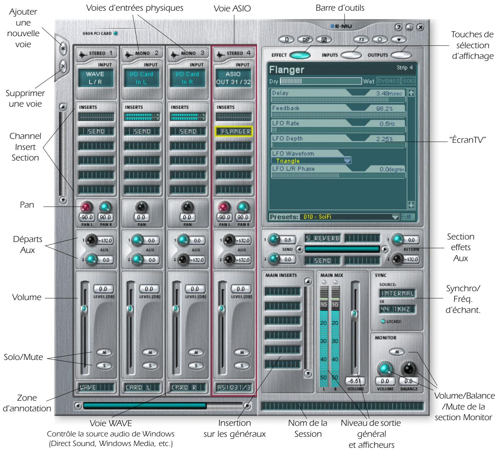Click the STEREO 1 strip waveform header
Viewport: 497px width, 452px height.
click(96, 53)
